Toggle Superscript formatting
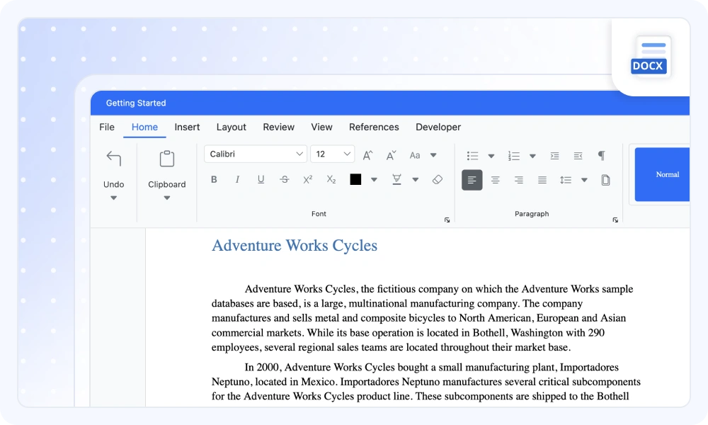This screenshot has width=708, height=425. 307,180
